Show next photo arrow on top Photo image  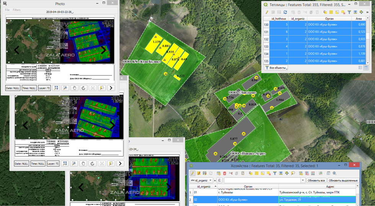(x=104, y=50)
